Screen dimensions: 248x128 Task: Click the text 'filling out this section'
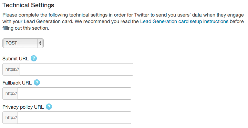coord(26,28)
